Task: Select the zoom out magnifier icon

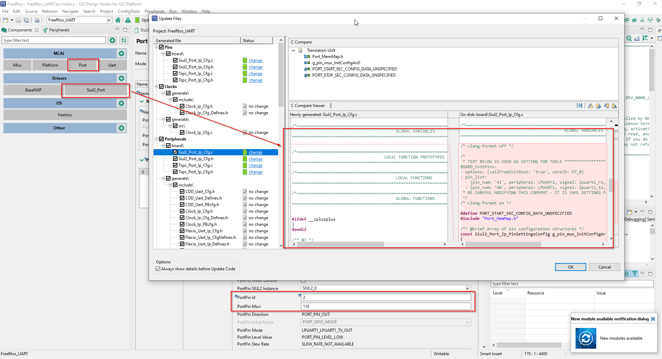Action: 629,39
